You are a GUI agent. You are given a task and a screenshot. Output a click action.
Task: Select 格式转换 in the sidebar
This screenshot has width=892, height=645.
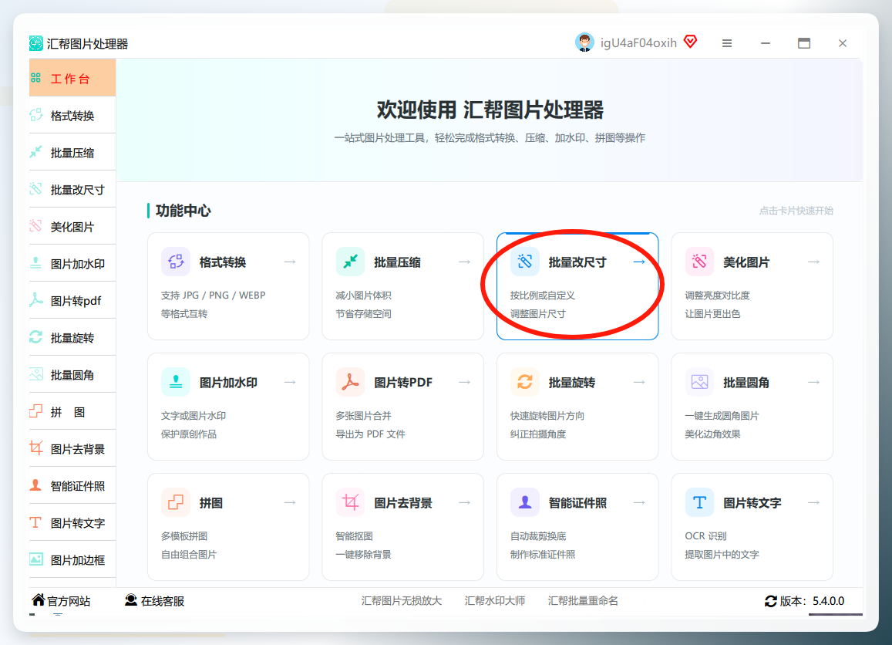72,116
